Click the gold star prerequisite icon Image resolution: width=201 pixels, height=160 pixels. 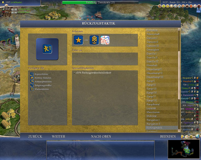(x=78, y=40)
